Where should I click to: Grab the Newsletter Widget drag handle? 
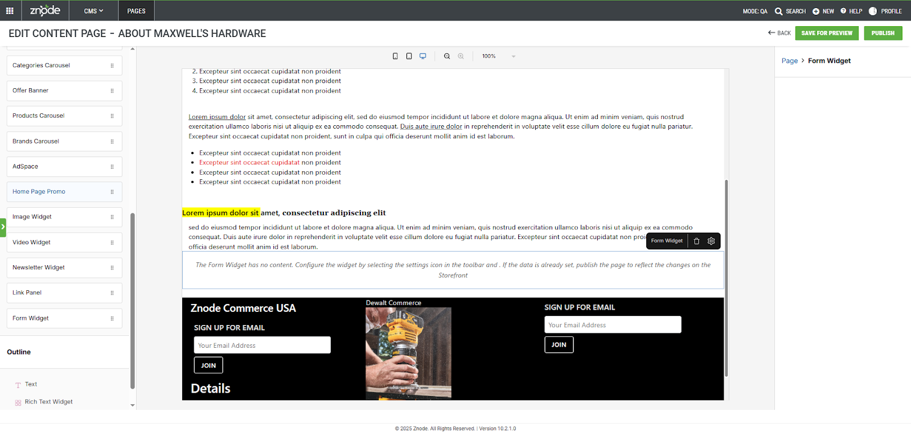[x=112, y=268]
